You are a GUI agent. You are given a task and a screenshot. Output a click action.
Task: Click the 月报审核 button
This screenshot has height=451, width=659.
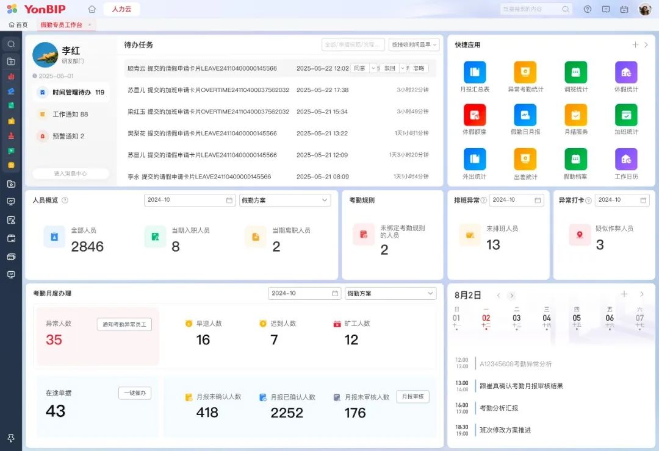[412, 397]
